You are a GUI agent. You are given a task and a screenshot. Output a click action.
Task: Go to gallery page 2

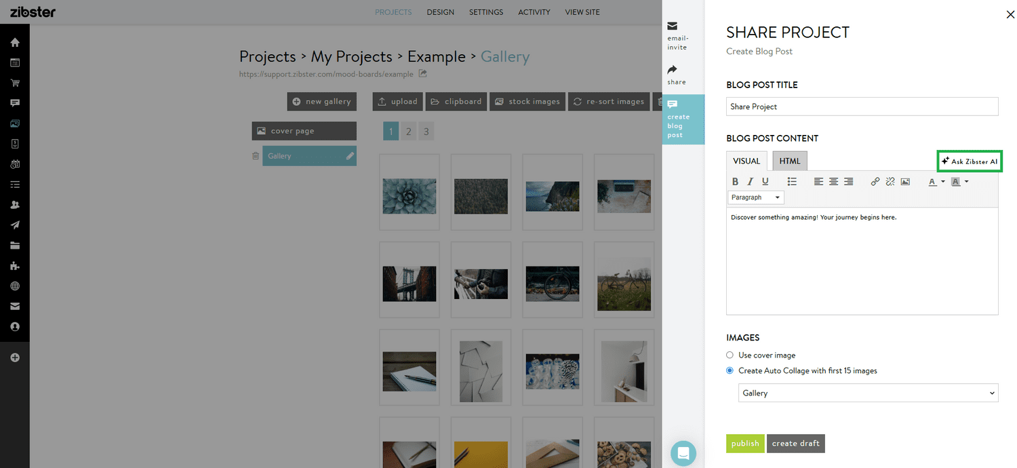tap(408, 132)
